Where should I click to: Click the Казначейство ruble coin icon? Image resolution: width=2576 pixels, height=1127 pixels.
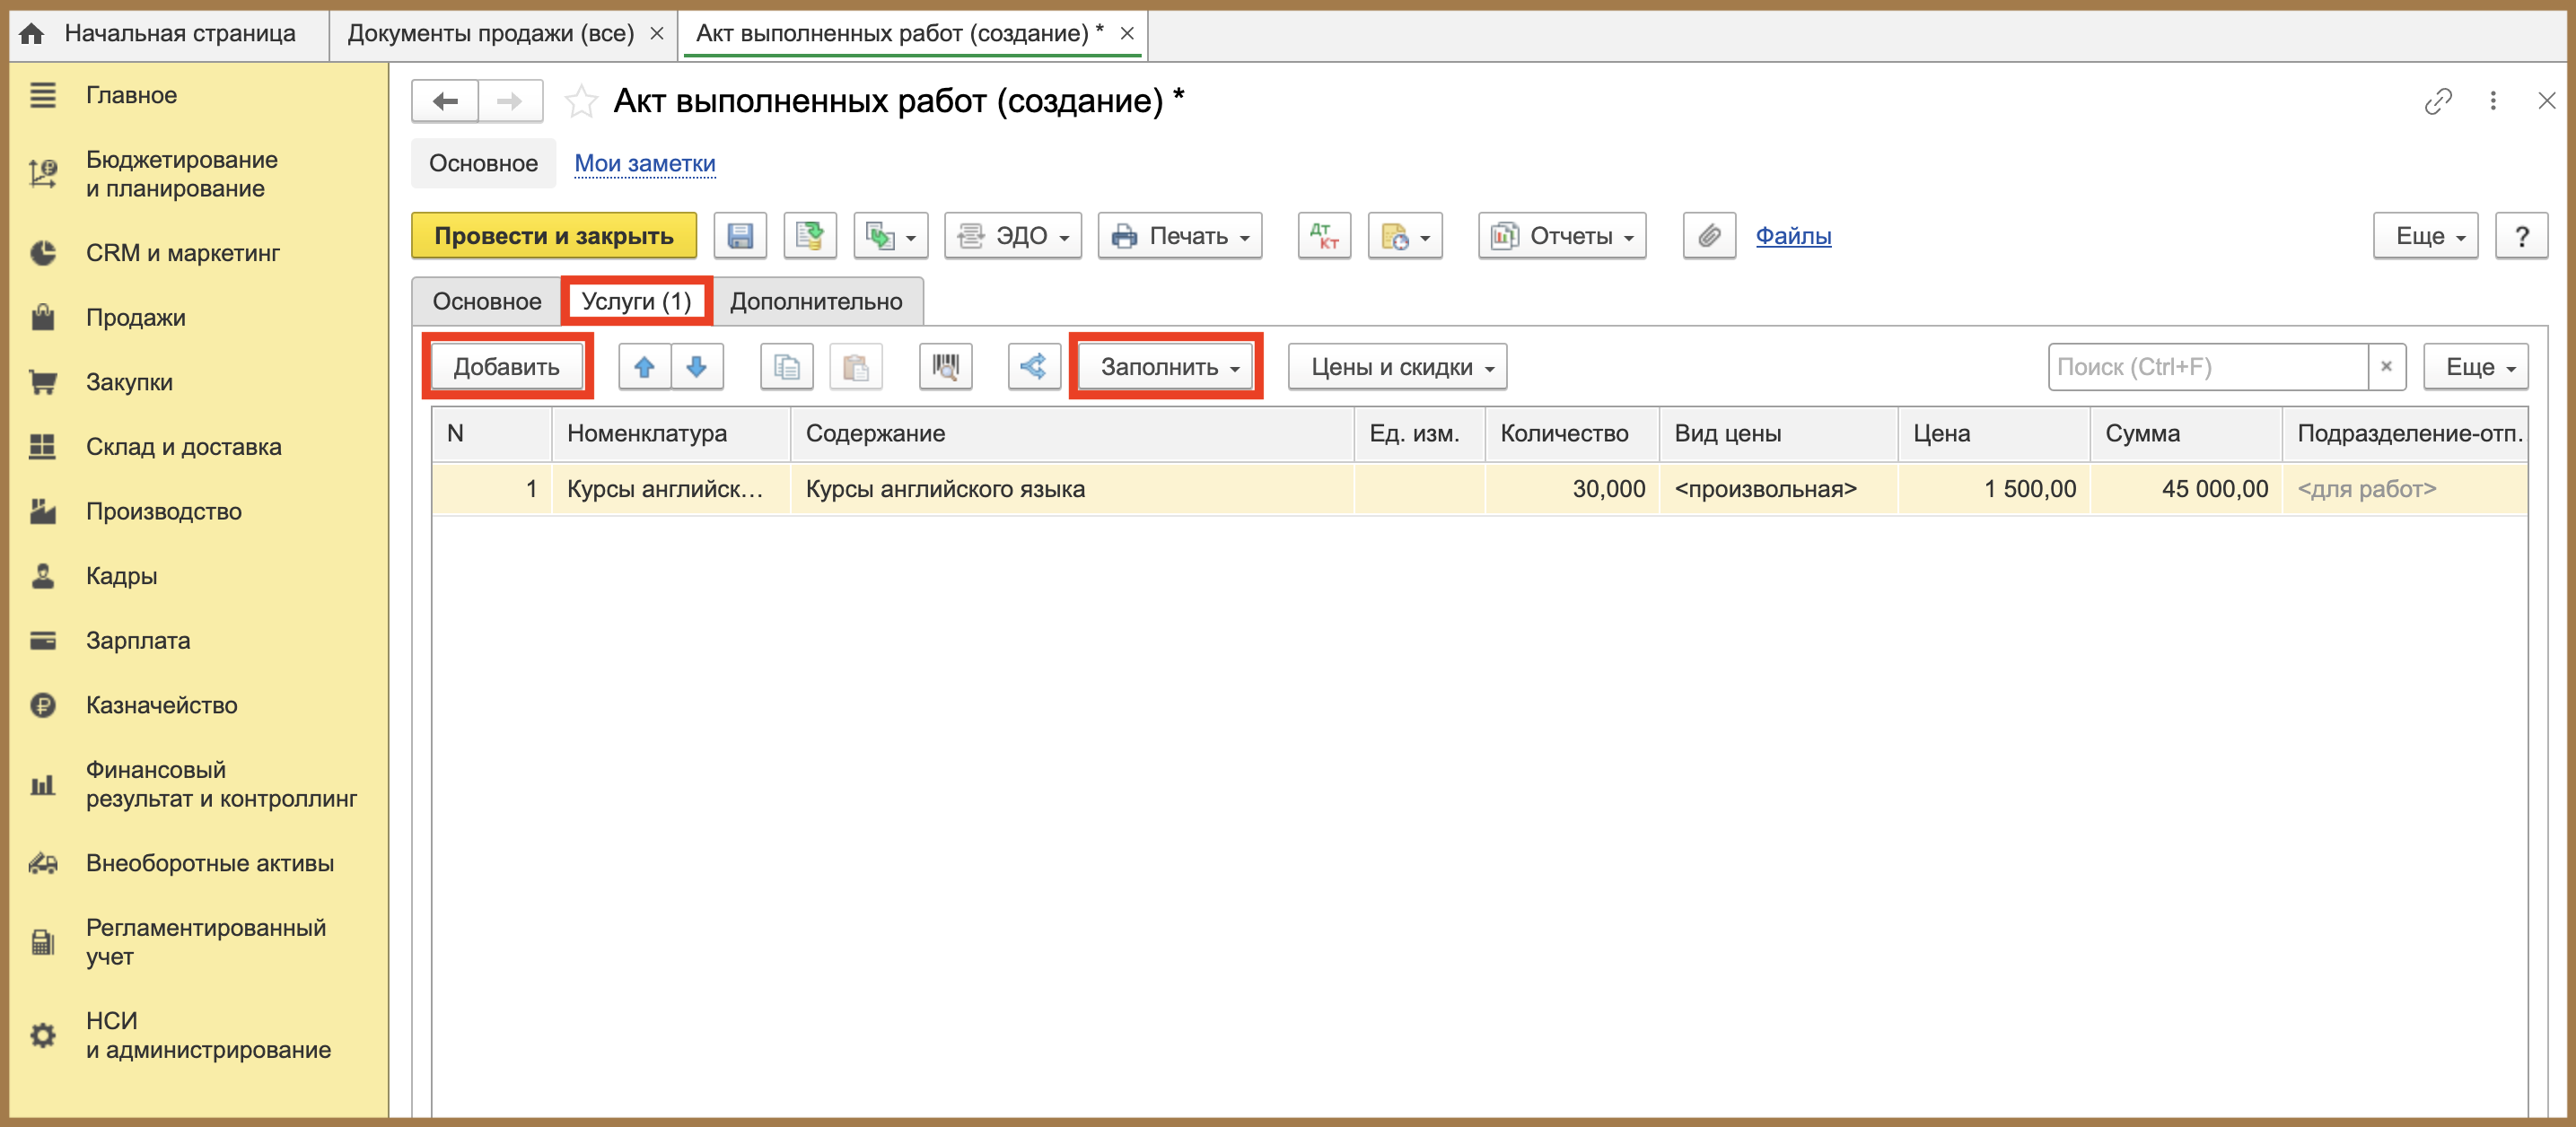[43, 705]
